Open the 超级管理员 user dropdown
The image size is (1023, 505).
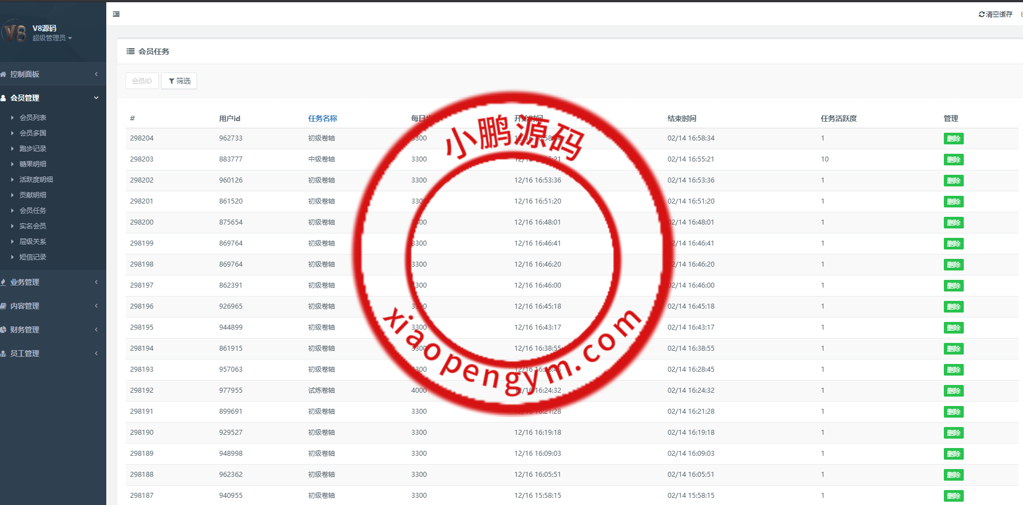coord(52,38)
